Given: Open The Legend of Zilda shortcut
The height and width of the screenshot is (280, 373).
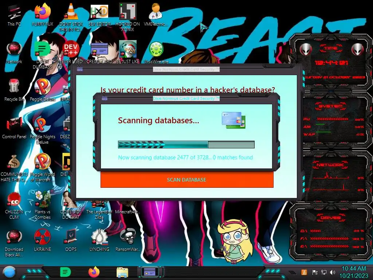Looking at the screenshot, I should 99,210.
